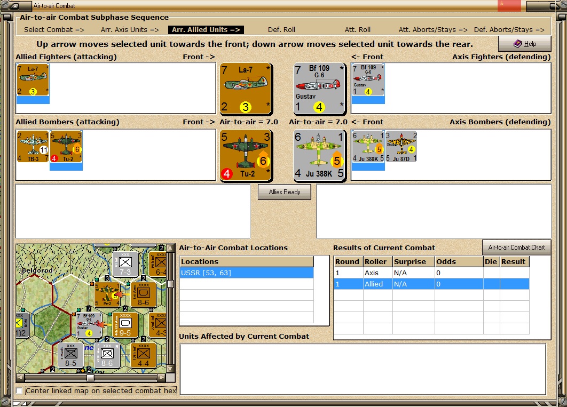This screenshot has height=407, width=567.
Task: Click the map's vertical scrollbar down arrow
Action: click(170, 369)
